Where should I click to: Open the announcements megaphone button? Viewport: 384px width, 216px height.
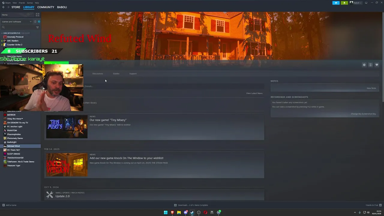click(x=336, y=3)
